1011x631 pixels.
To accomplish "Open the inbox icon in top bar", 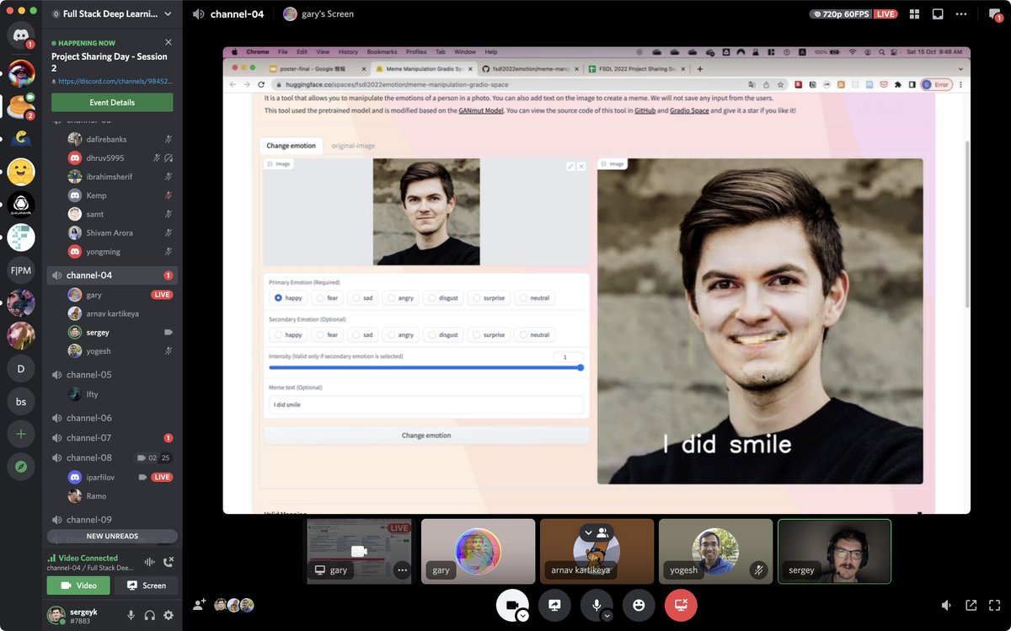I will 938,14.
